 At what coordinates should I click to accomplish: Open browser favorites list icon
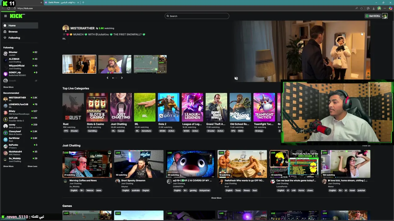click(368, 8)
